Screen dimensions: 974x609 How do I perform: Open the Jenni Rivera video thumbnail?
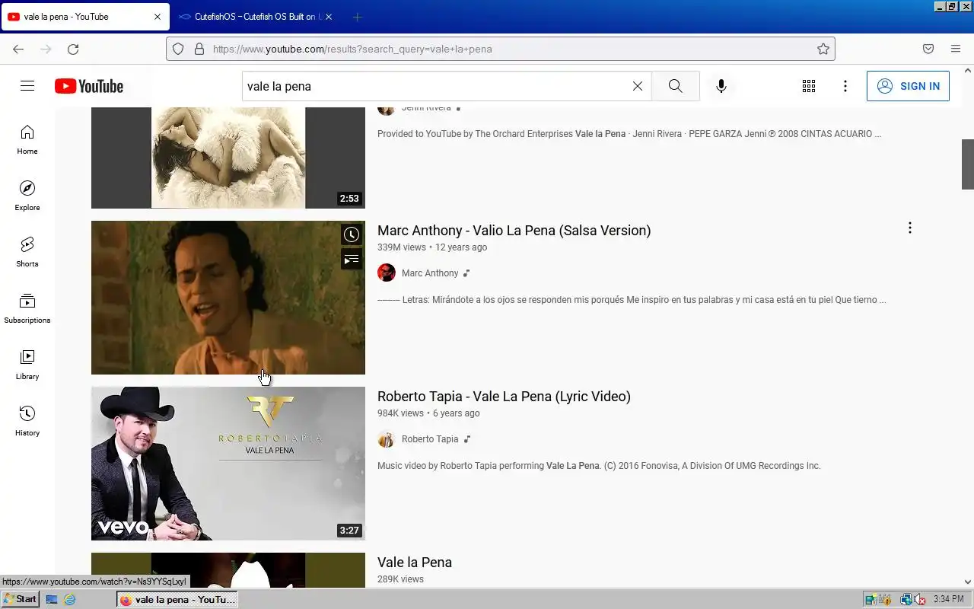coord(228,158)
